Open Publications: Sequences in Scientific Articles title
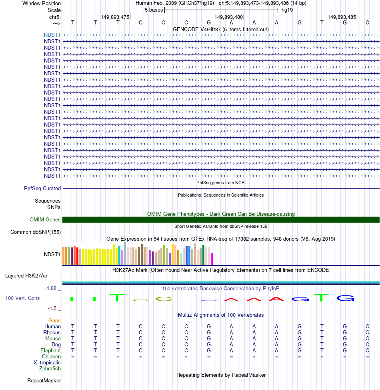The width and height of the screenshot is (380, 390). pyautogui.click(x=221, y=195)
